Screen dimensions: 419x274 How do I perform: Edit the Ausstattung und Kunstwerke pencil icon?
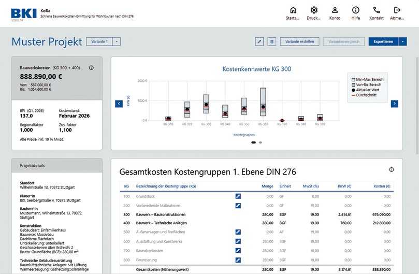238,241
